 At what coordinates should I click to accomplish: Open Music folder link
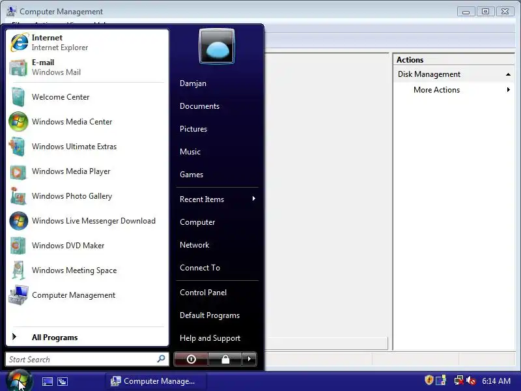click(x=190, y=152)
